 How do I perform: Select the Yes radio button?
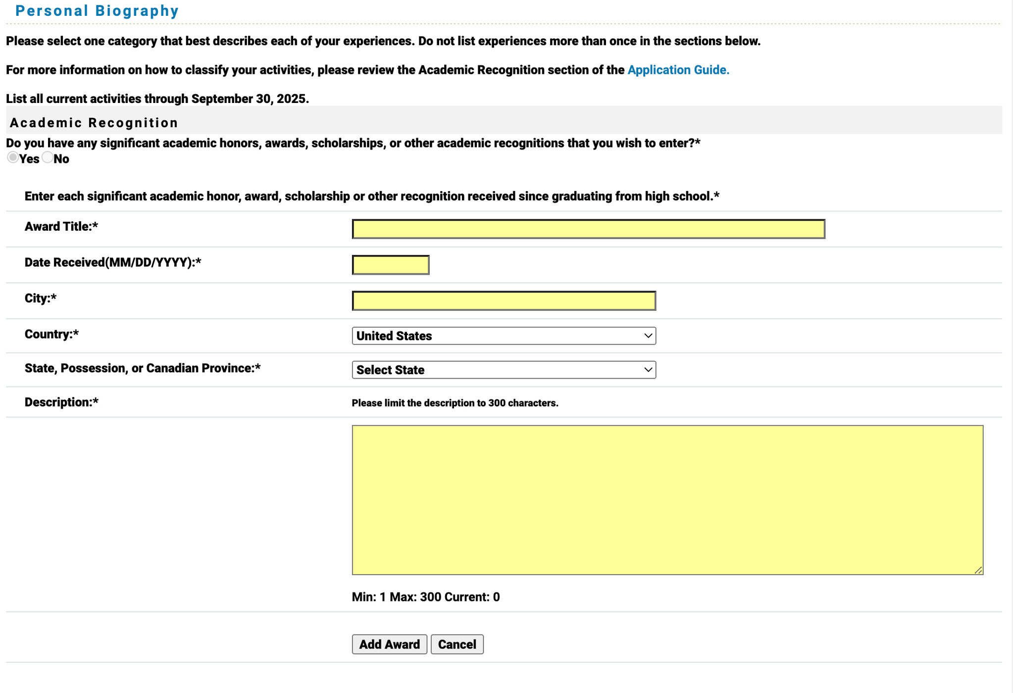click(12, 157)
